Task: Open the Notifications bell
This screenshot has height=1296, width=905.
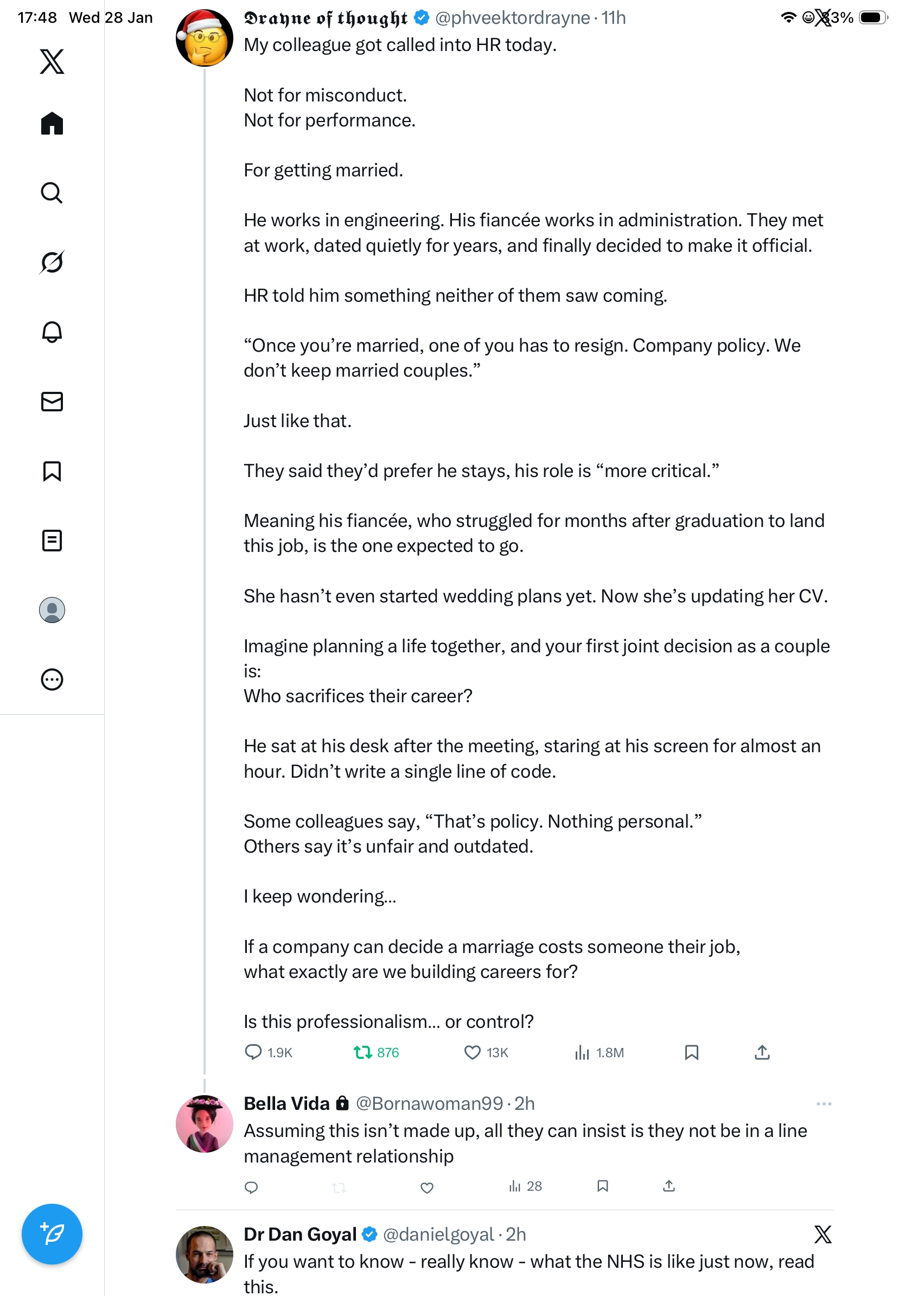Action: click(52, 332)
